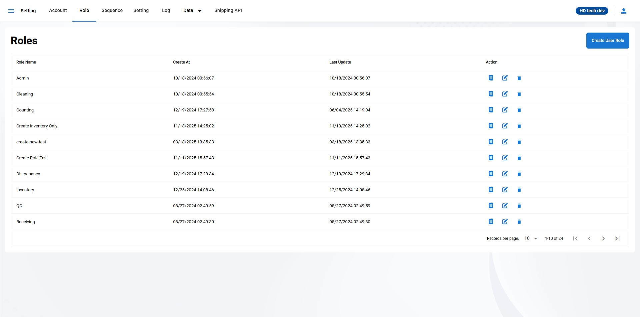The height and width of the screenshot is (317, 640).
Task: Edit the QC role
Action: coord(505,206)
